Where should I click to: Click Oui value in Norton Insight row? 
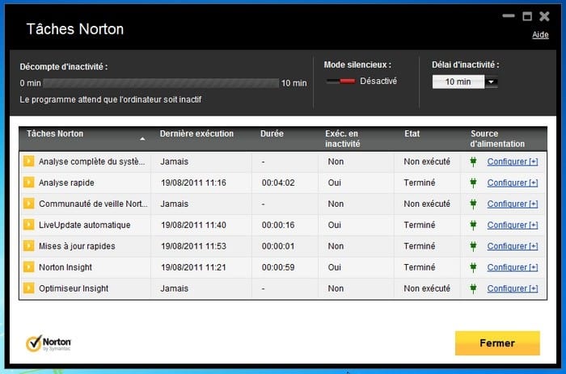pyautogui.click(x=334, y=267)
